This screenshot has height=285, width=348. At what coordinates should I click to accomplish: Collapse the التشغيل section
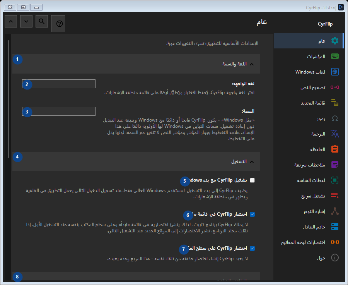coord(136,161)
